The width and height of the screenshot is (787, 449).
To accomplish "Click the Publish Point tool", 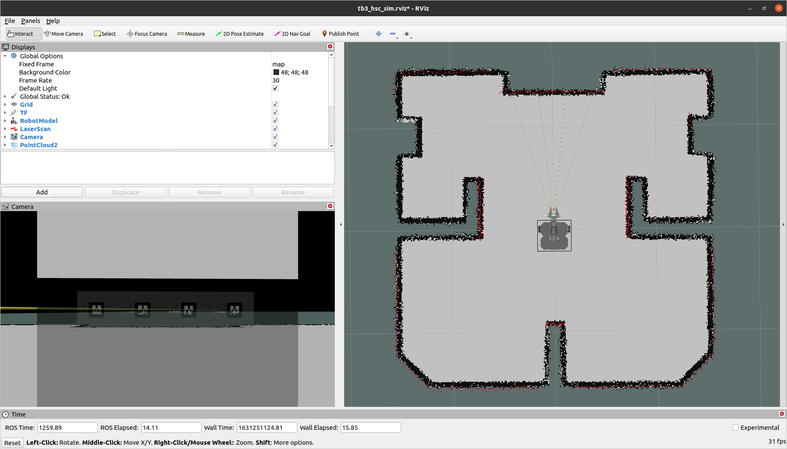I will click(x=340, y=34).
